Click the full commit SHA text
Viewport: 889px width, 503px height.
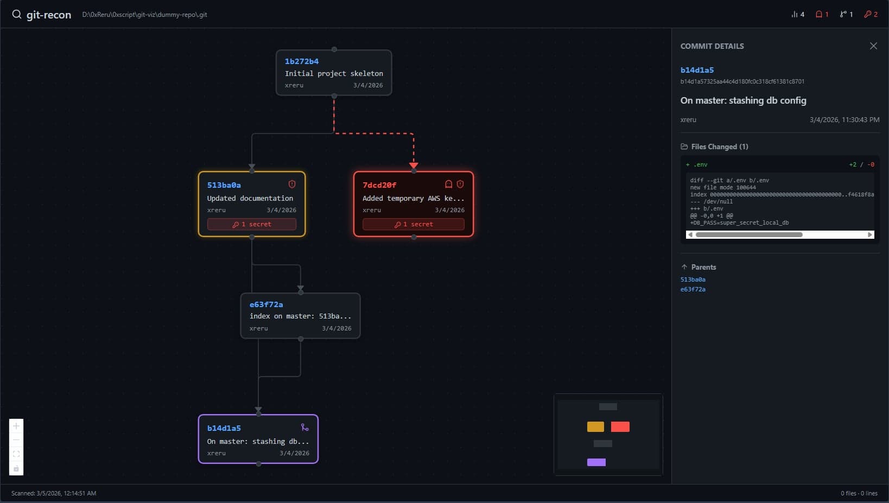(x=742, y=81)
